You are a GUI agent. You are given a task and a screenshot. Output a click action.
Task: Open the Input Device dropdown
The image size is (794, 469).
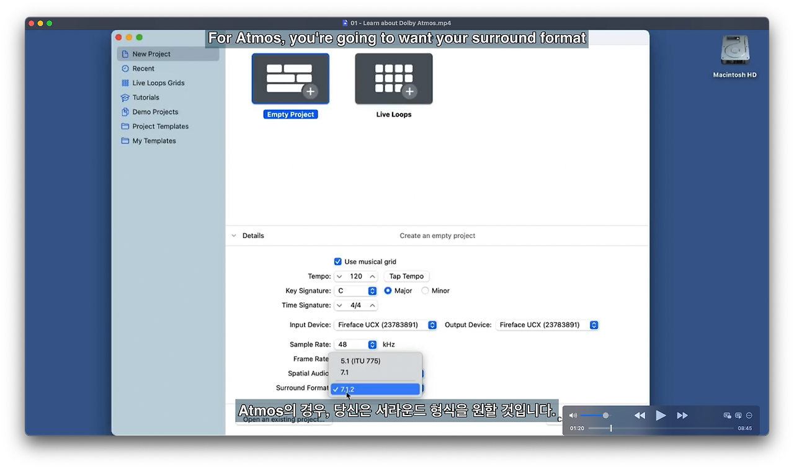(x=386, y=325)
